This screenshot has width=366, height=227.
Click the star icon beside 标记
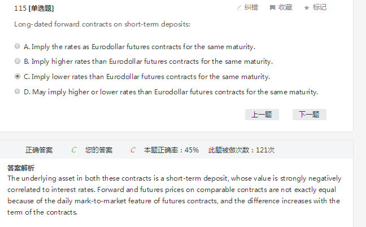click(x=307, y=7)
